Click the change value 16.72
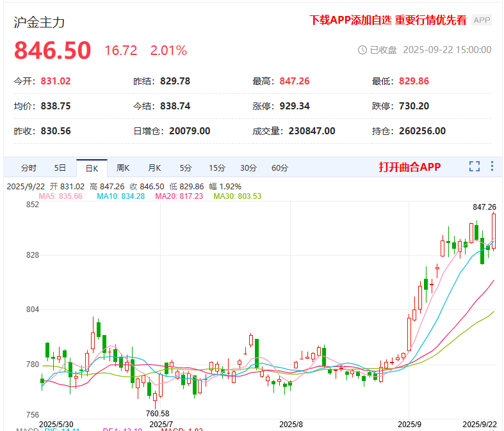This screenshot has height=431, width=504. pos(121,51)
